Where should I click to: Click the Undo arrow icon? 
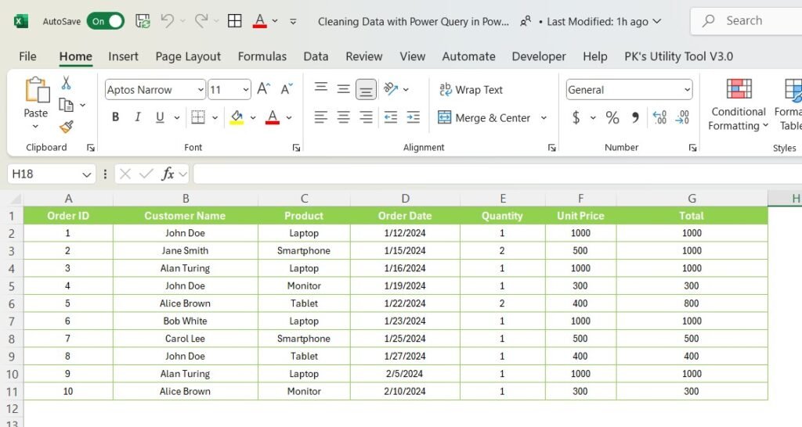point(167,21)
